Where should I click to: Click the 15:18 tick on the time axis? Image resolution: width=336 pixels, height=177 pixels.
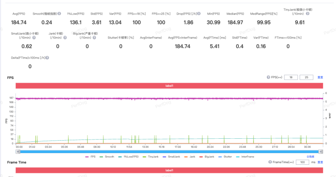click(161, 147)
